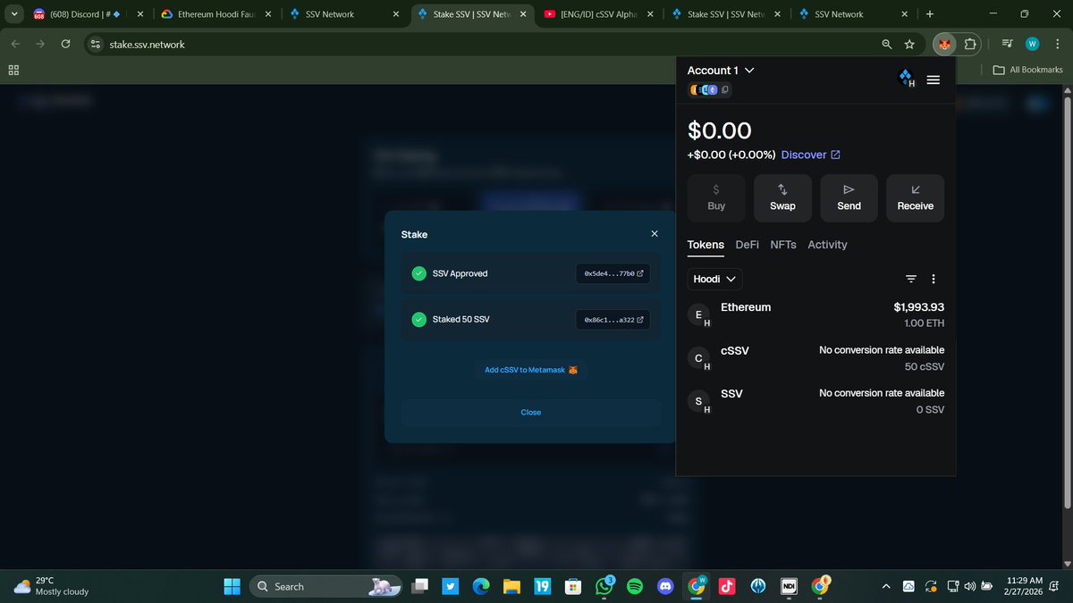This screenshot has width=1073, height=603.
Task: Select the Ethereum token row
Action: (815, 314)
